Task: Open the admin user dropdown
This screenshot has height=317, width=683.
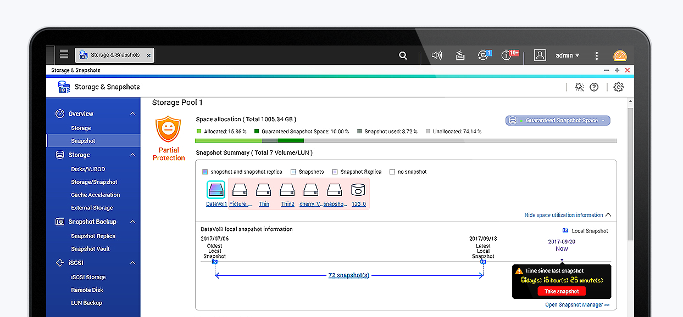Action: coord(568,55)
